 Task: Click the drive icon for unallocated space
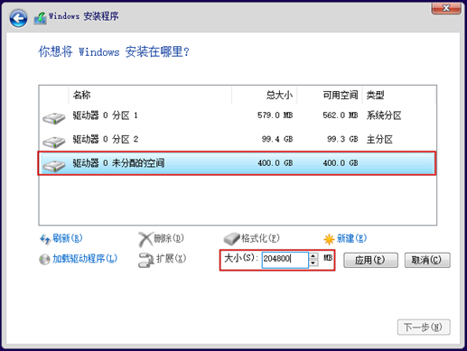pyautogui.click(x=54, y=165)
